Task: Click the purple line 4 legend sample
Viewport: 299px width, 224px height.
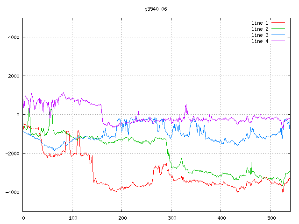Action: (278, 41)
